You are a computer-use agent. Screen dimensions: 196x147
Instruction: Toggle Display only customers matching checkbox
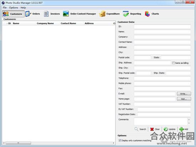click(120, 140)
